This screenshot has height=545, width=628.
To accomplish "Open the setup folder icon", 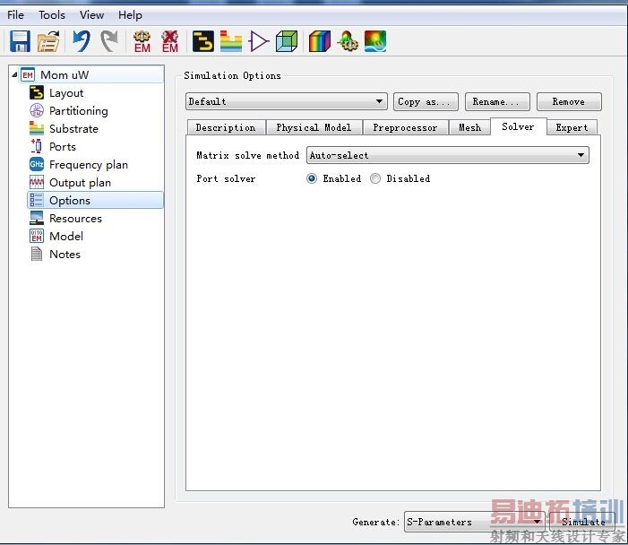I will (48, 41).
